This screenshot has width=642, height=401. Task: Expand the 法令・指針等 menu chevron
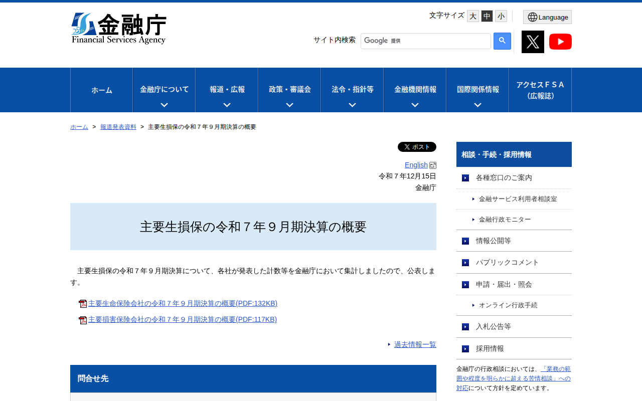click(352, 105)
